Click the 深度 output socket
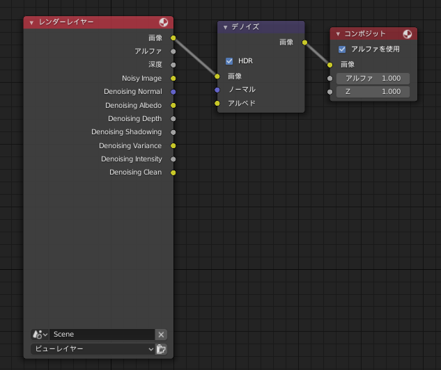 pos(173,65)
